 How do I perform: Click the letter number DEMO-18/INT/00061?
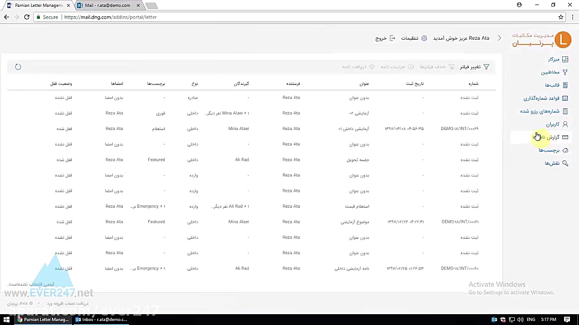460,222
